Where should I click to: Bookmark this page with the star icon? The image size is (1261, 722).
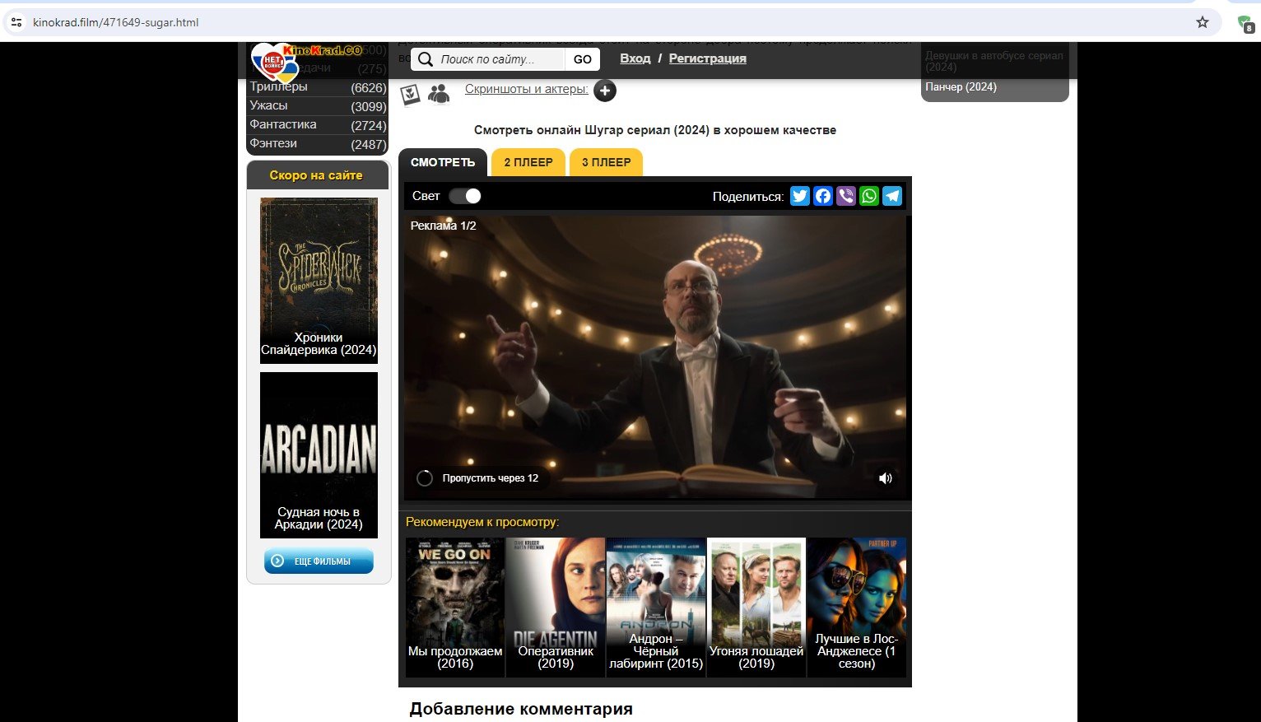coord(1202,22)
